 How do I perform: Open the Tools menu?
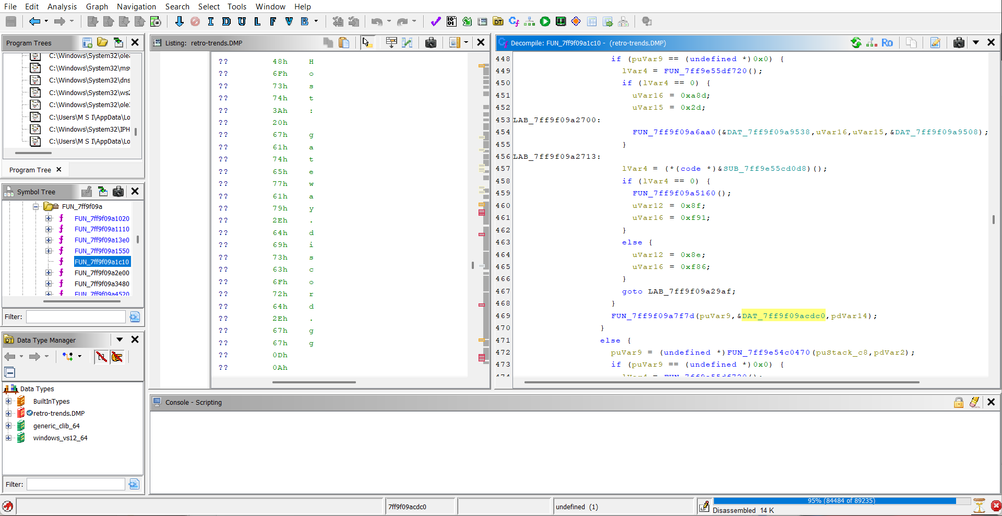pyautogui.click(x=237, y=6)
